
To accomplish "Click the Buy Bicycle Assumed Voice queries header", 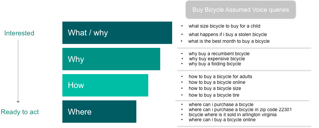I will click(x=241, y=10).
